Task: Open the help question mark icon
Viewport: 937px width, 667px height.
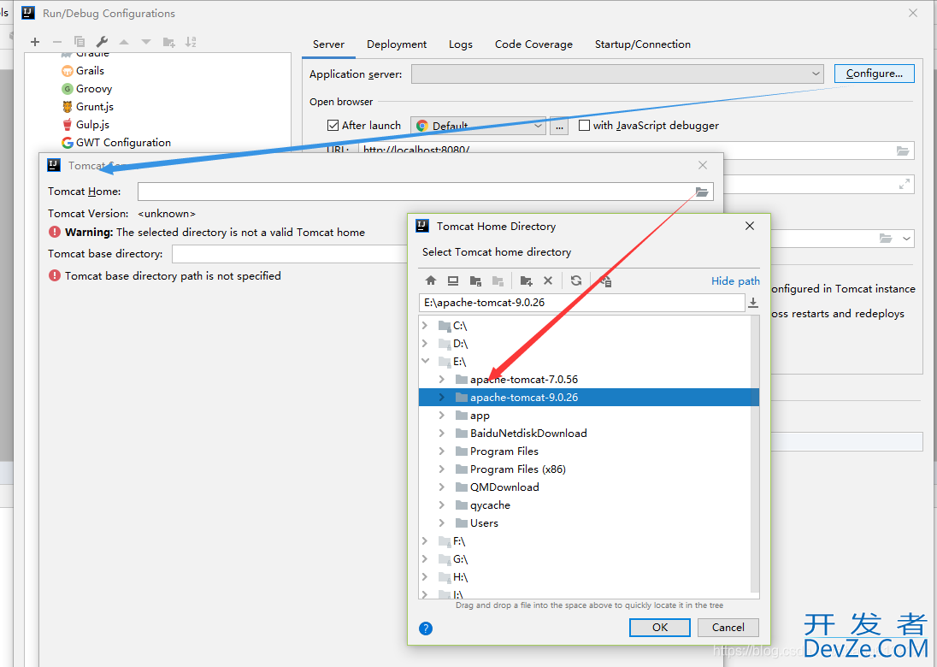Action: [x=426, y=629]
